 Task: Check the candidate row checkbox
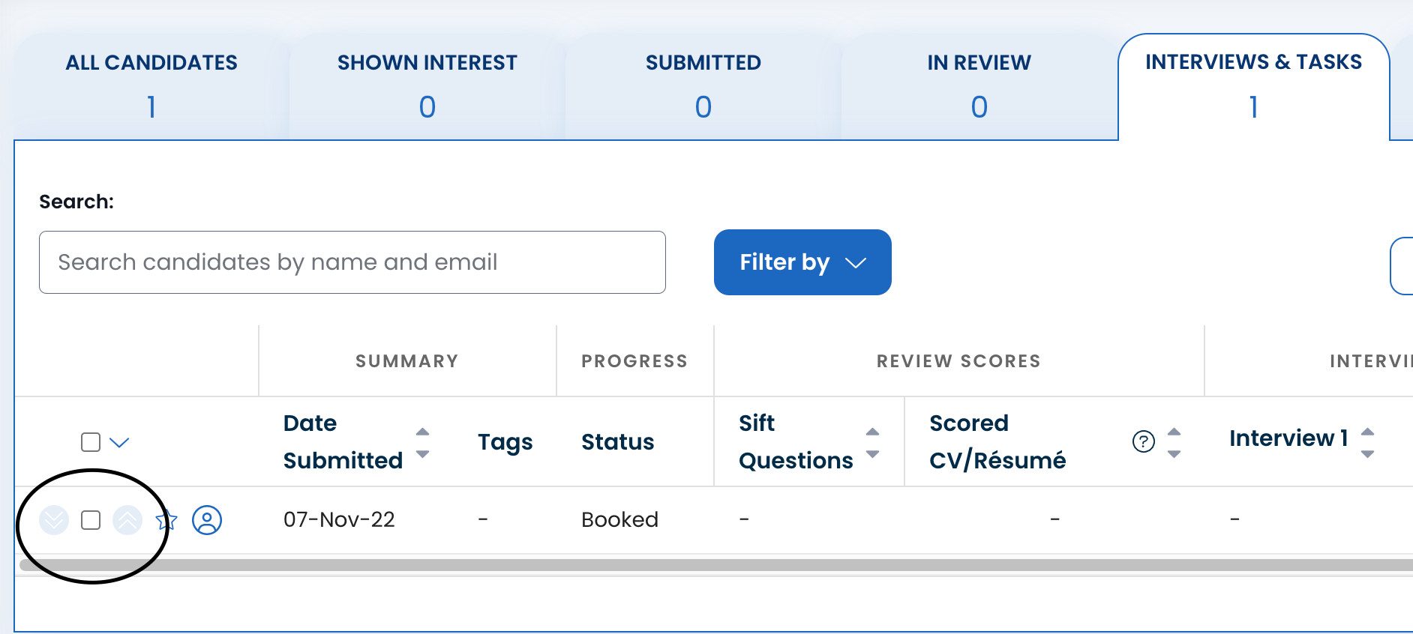91,520
